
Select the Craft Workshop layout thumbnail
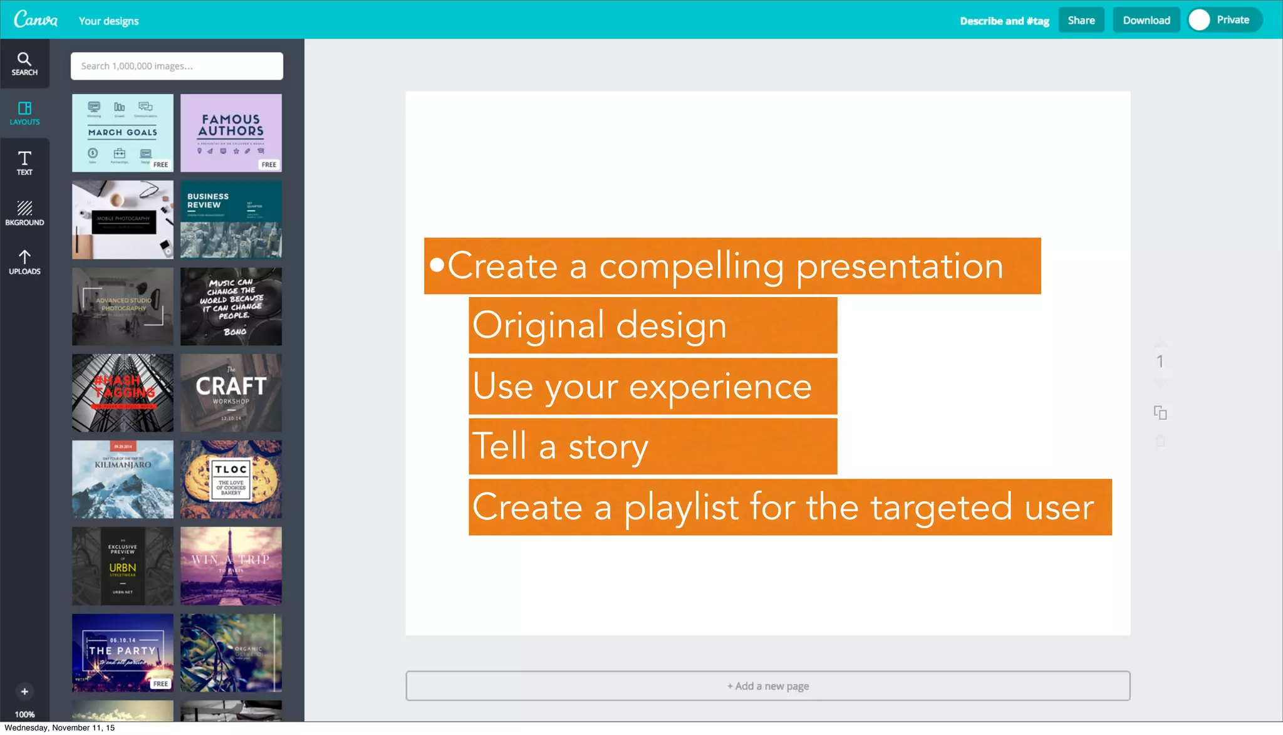(x=231, y=393)
